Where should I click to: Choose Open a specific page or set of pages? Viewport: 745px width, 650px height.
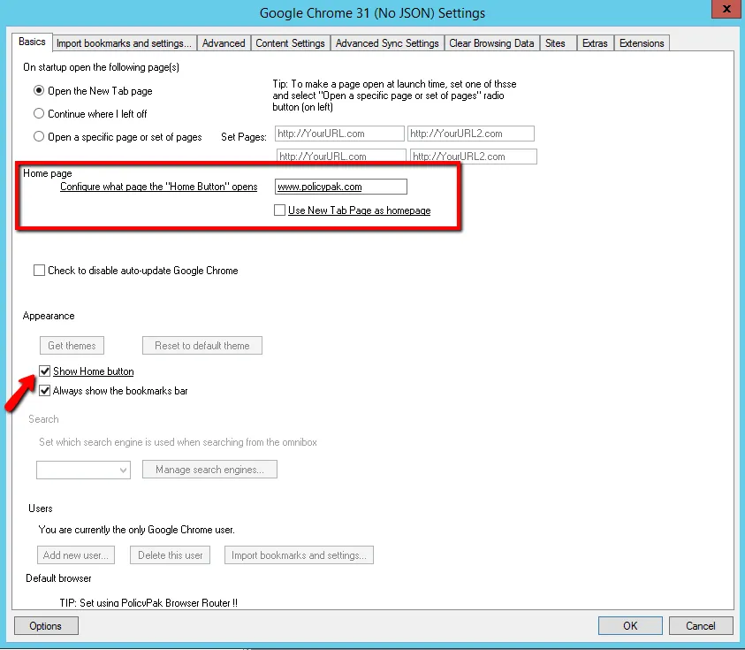pyautogui.click(x=39, y=137)
